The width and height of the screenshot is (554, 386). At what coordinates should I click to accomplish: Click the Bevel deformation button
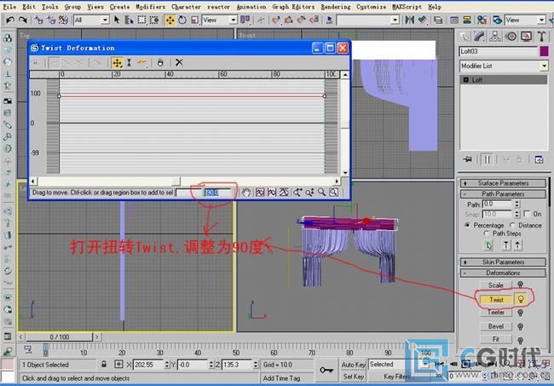(496, 326)
